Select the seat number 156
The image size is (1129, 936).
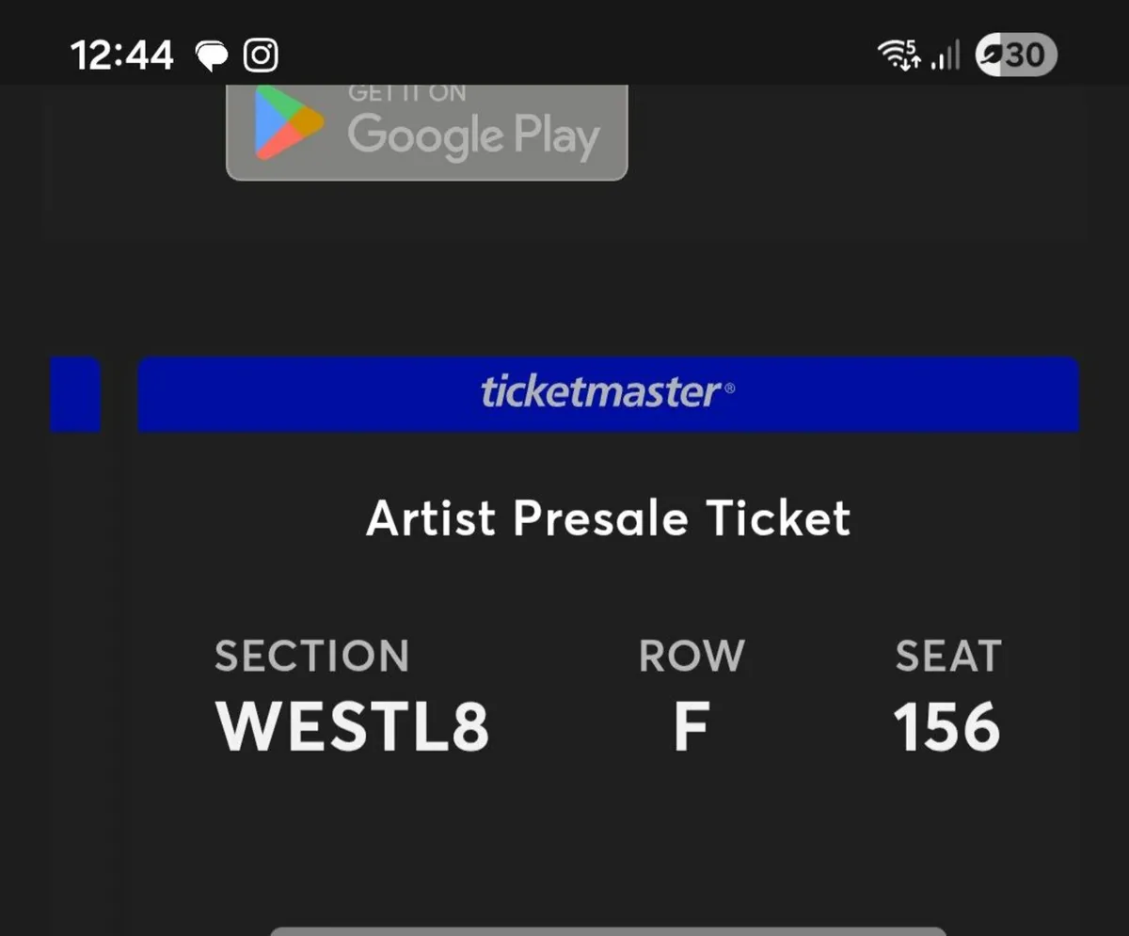pos(946,727)
